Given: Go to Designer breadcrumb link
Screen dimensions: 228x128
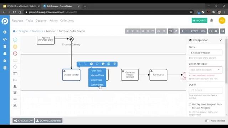Looking at the screenshot, I should point(24,31).
